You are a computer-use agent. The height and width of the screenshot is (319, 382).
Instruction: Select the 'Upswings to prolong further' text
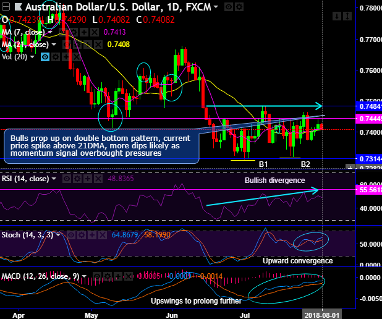(196, 301)
